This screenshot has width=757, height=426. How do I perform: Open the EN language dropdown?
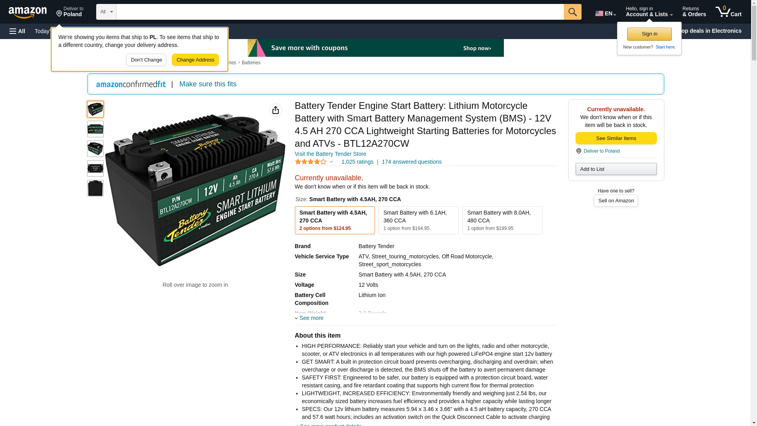(x=605, y=13)
